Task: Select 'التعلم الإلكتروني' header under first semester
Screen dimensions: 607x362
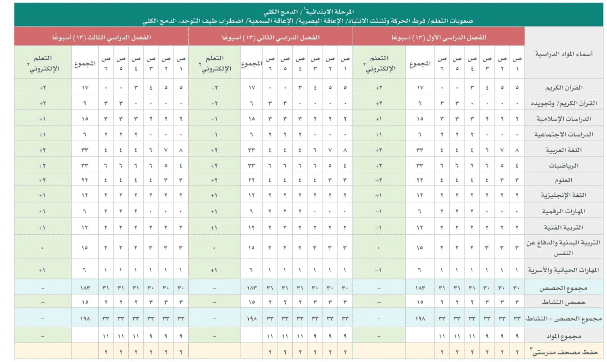Action: point(379,63)
